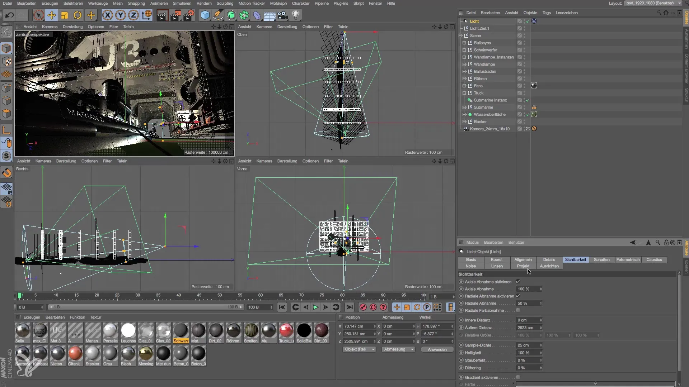Open the Caustics tab
This screenshot has height=387, width=689.
[654, 259]
